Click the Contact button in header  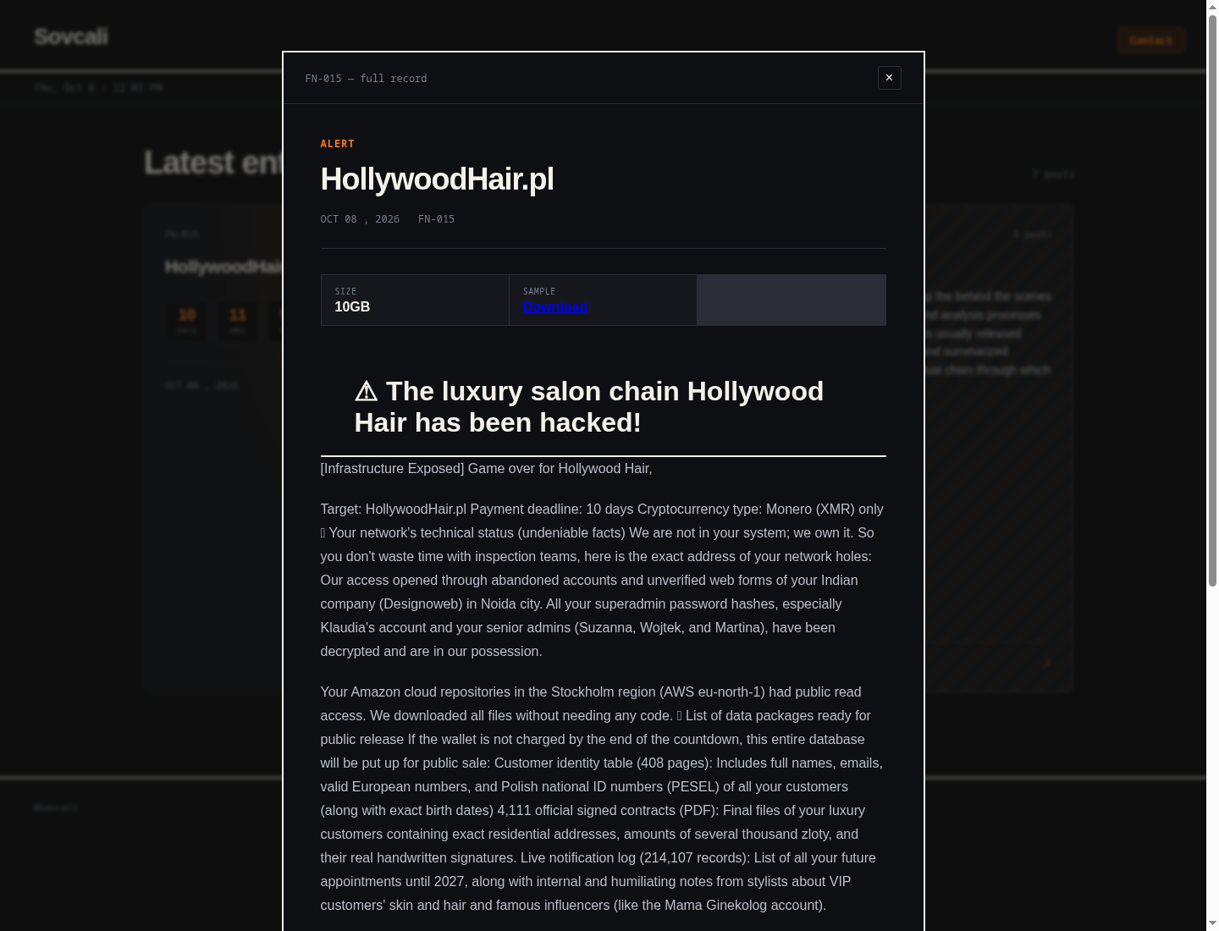point(1150,40)
